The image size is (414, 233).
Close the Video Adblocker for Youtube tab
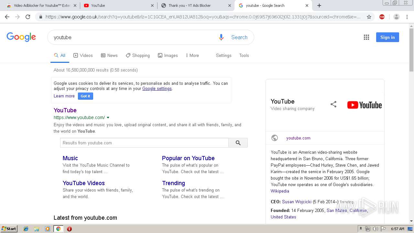coord(75,6)
